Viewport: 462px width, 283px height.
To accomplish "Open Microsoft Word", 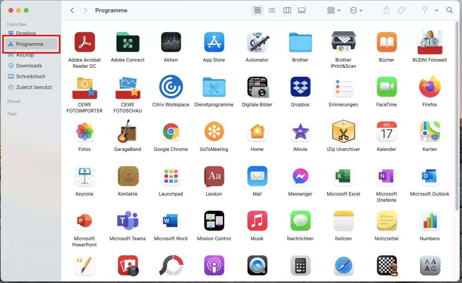I will [171, 221].
